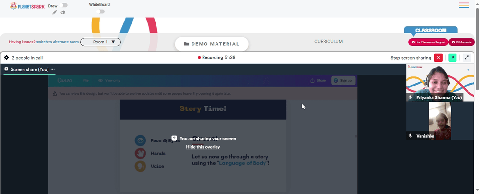Open the Screen share three-dots menu
The height and width of the screenshot is (194, 480).
point(53,69)
